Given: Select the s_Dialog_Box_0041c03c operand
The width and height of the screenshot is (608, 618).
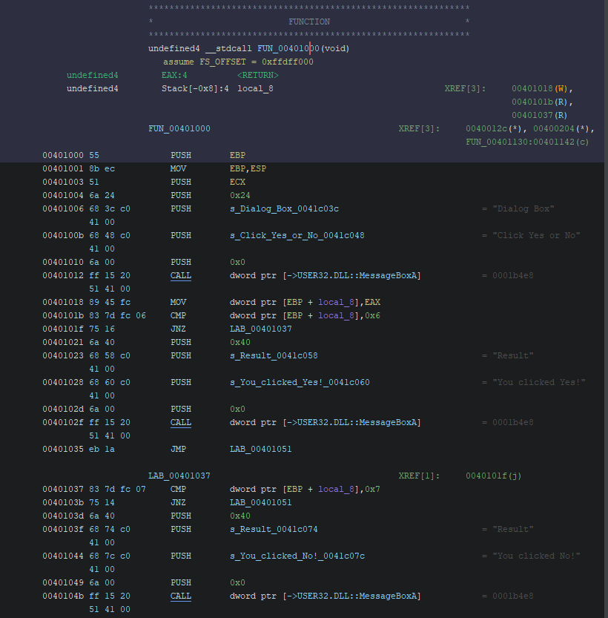Looking at the screenshot, I should (284, 208).
